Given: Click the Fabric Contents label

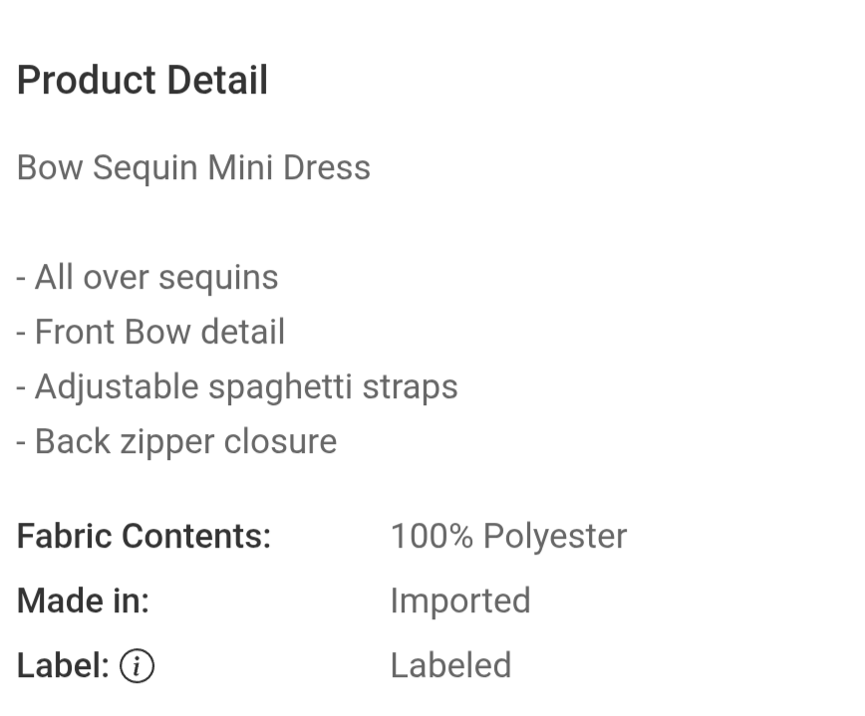Looking at the screenshot, I should pos(144,536).
